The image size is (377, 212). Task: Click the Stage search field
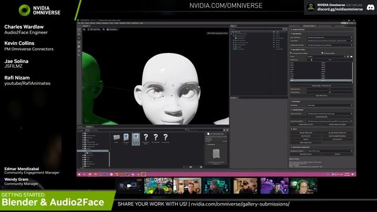click(x=256, y=29)
